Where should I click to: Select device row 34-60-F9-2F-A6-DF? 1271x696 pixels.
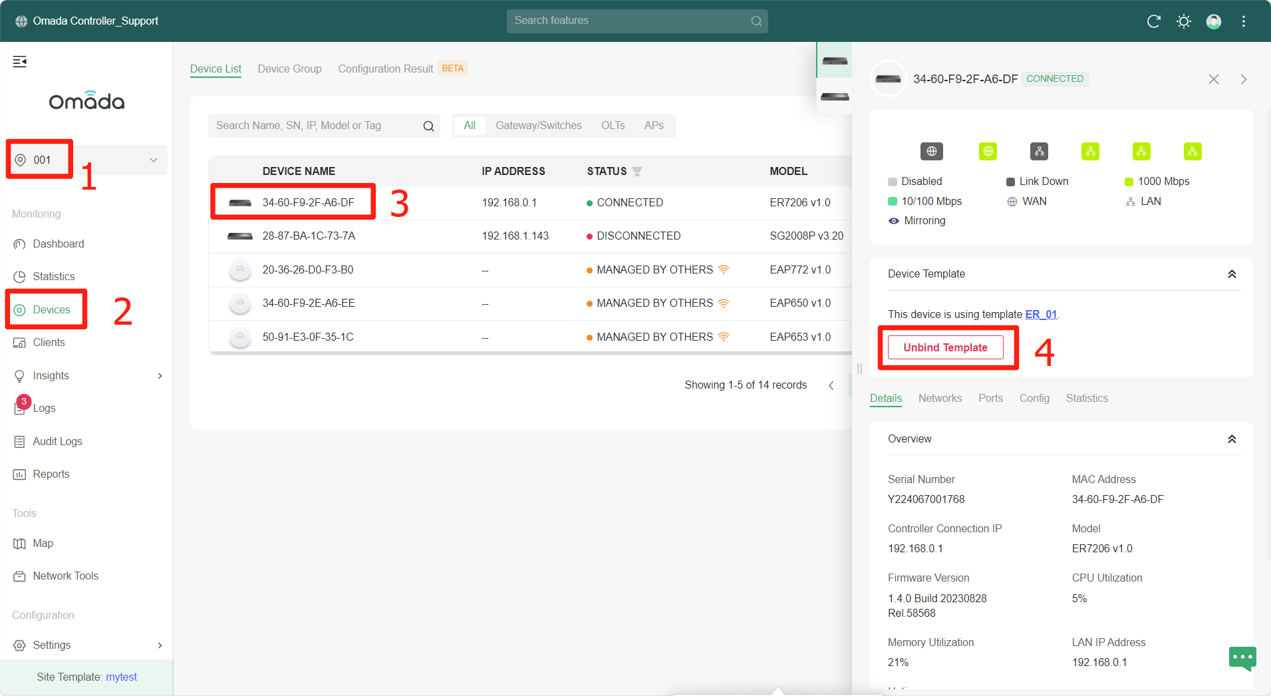530,202
